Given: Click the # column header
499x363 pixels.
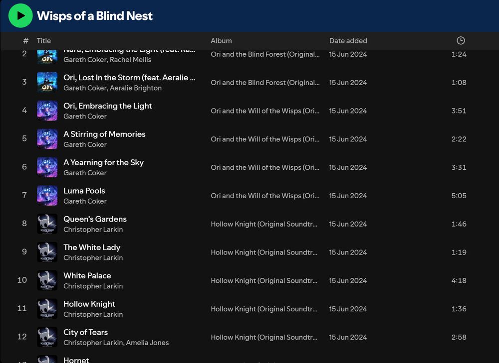Looking at the screenshot, I should pos(26,41).
